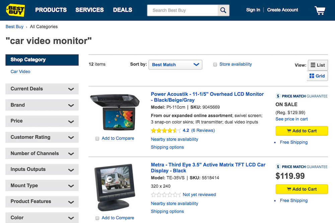Expand the Customer Rating filter
This screenshot has height=223, width=335.
click(x=42, y=137)
